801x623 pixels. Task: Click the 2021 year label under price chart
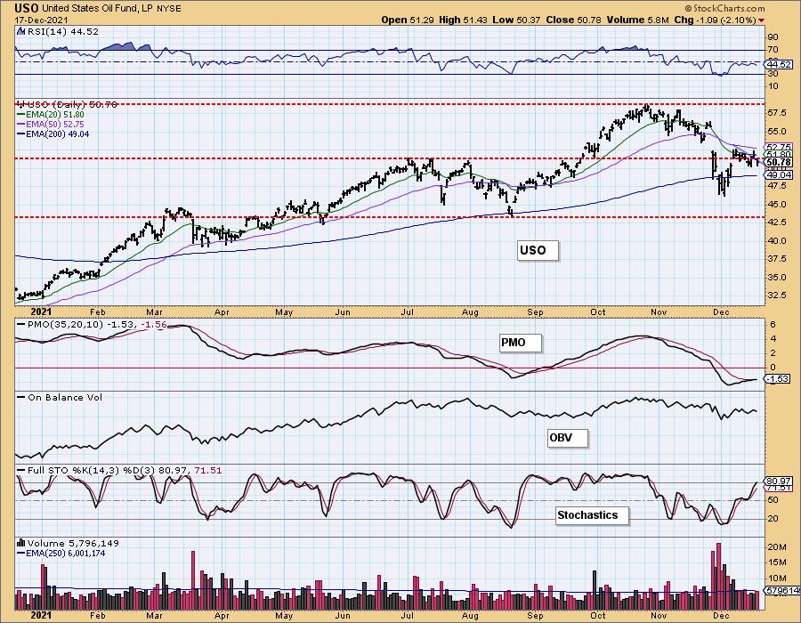tap(41, 311)
